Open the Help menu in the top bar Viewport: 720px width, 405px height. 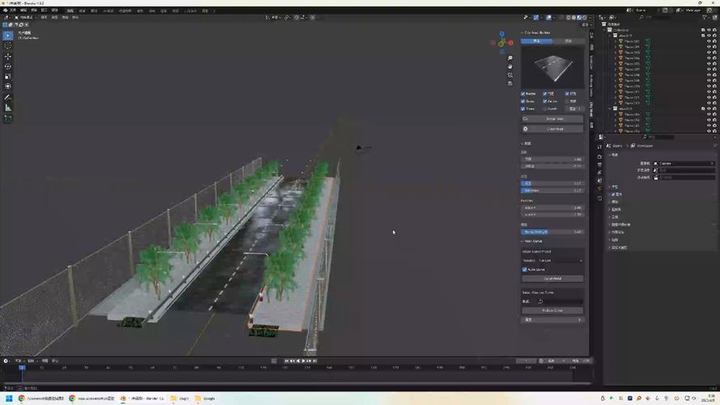(54, 10)
